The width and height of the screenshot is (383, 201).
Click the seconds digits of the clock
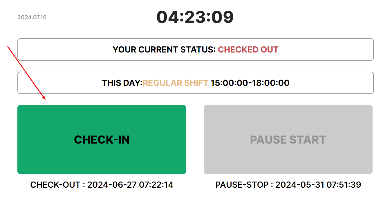point(222,17)
